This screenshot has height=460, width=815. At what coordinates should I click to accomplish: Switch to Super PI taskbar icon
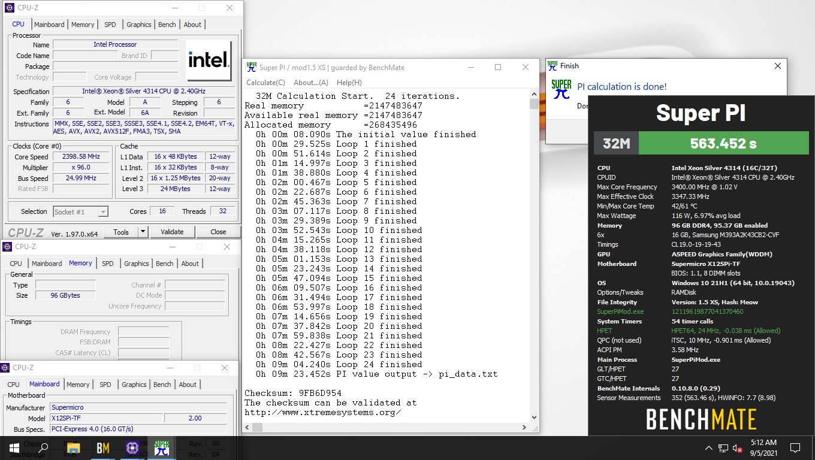[x=161, y=447]
